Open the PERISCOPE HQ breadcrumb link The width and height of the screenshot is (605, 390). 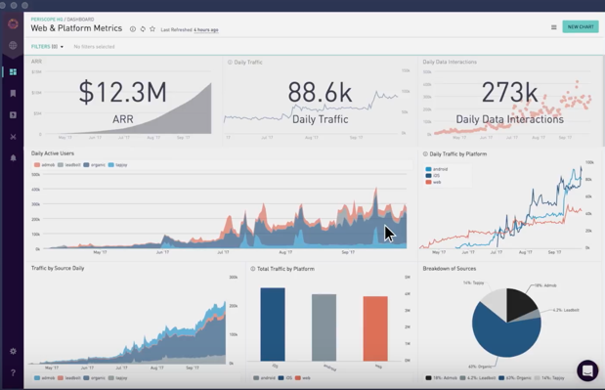pos(47,20)
